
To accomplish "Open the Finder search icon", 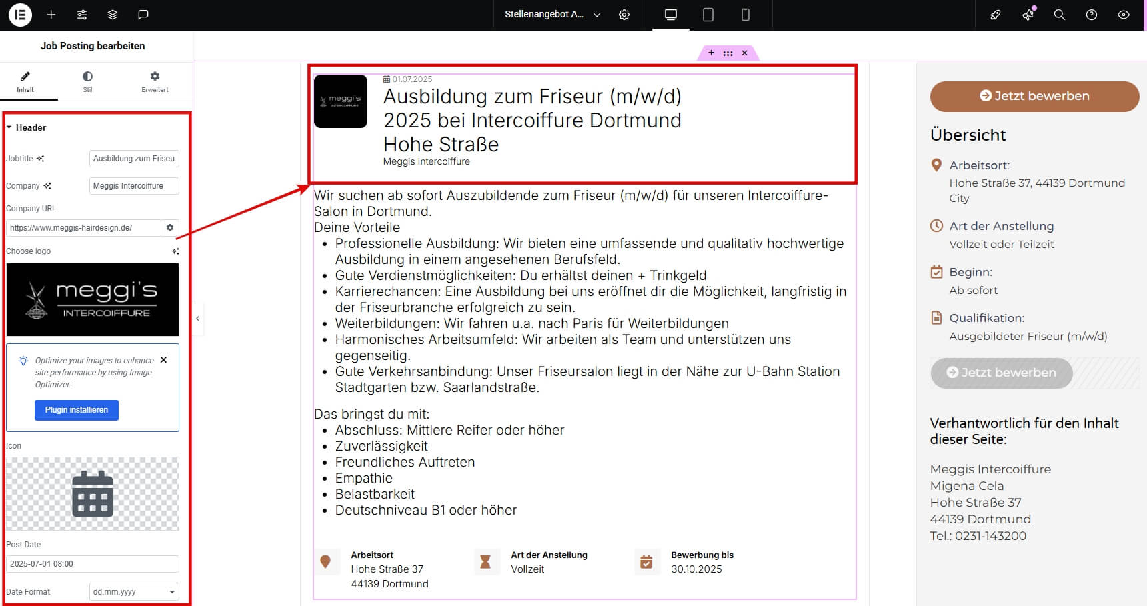I will click(1059, 15).
